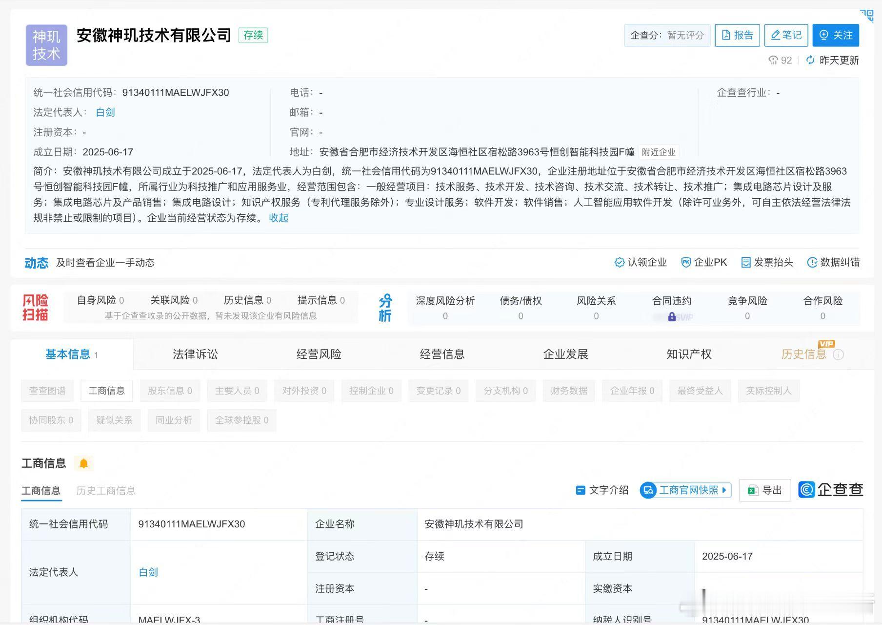Click the refresh icon beside 昨天更新
This screenshot has height=625, width=882.
pos(810,60)
